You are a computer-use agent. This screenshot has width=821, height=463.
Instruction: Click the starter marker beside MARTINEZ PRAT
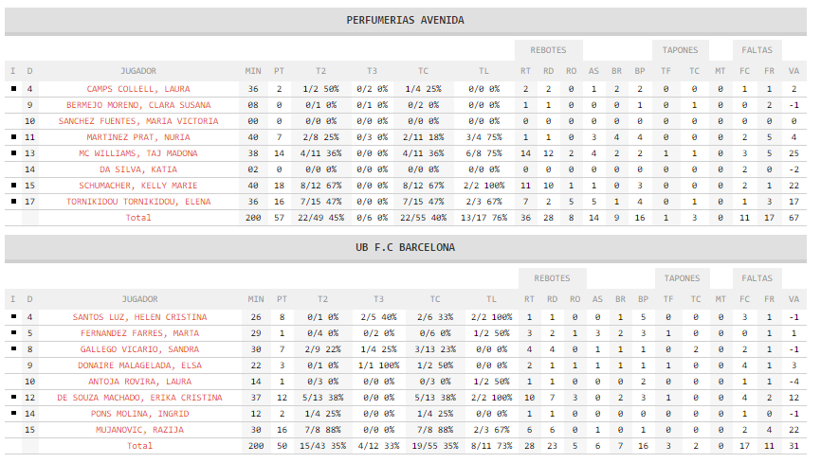click(x=13, y=136)
